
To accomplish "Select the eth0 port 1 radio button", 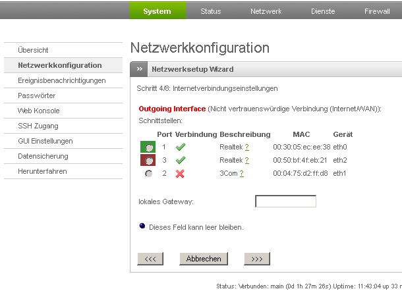I will (x=148, y=147).
